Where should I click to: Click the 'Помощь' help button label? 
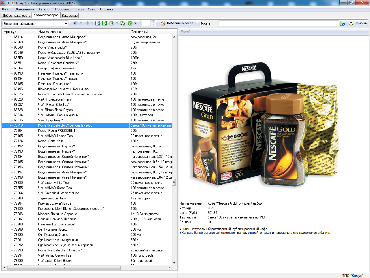360,23
